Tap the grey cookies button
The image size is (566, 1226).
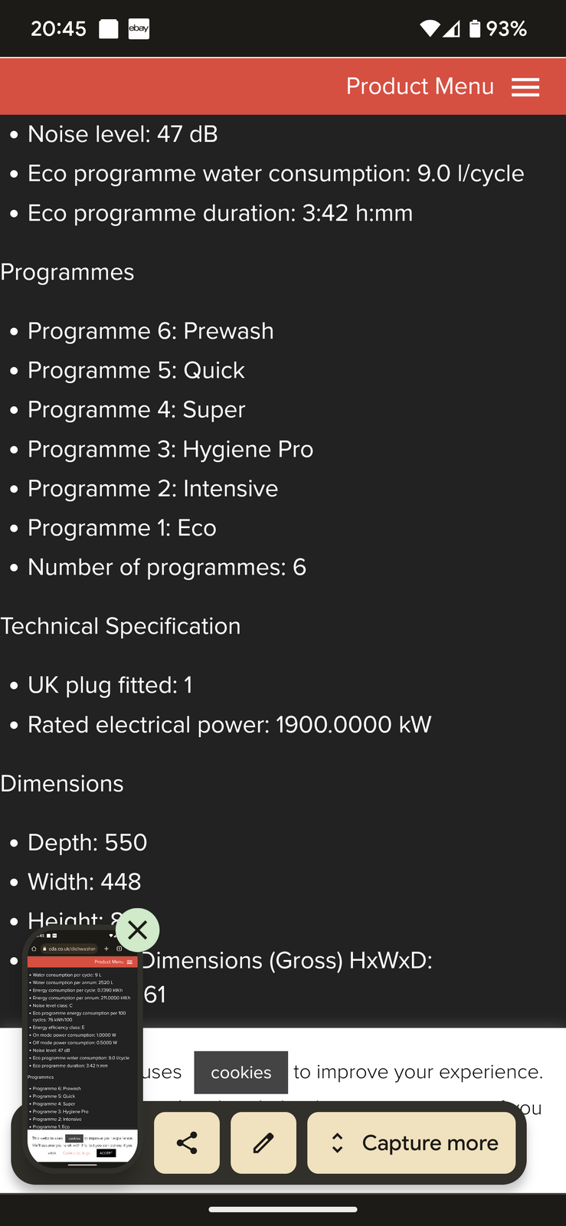point(240,1073)
